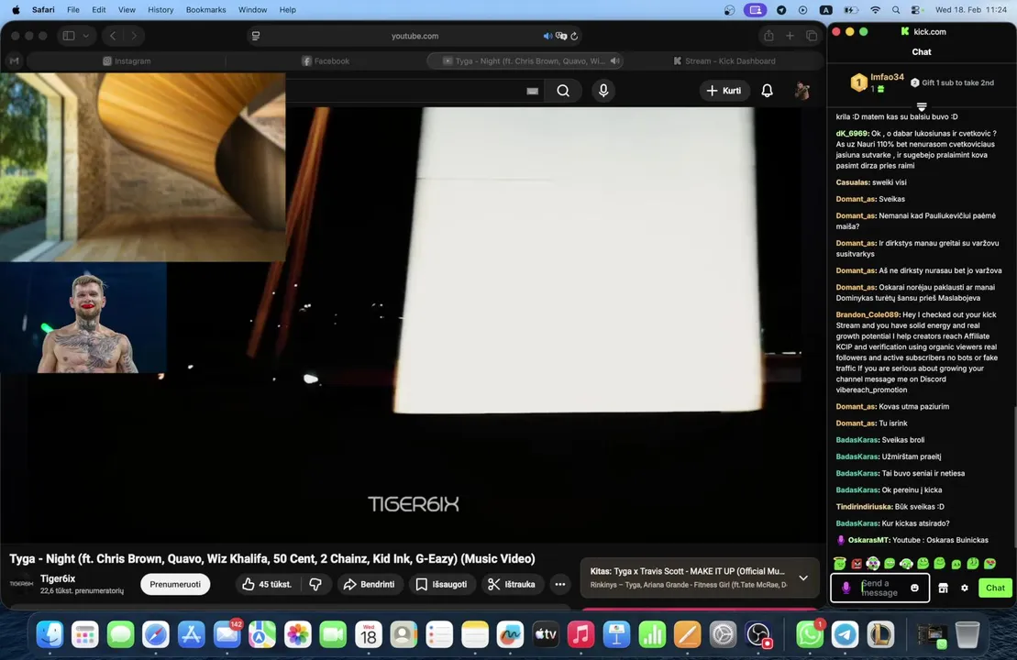Click username Brandon_Cole089 in chat
This screenshot has height=660, width=1017.
click(868, 315)
